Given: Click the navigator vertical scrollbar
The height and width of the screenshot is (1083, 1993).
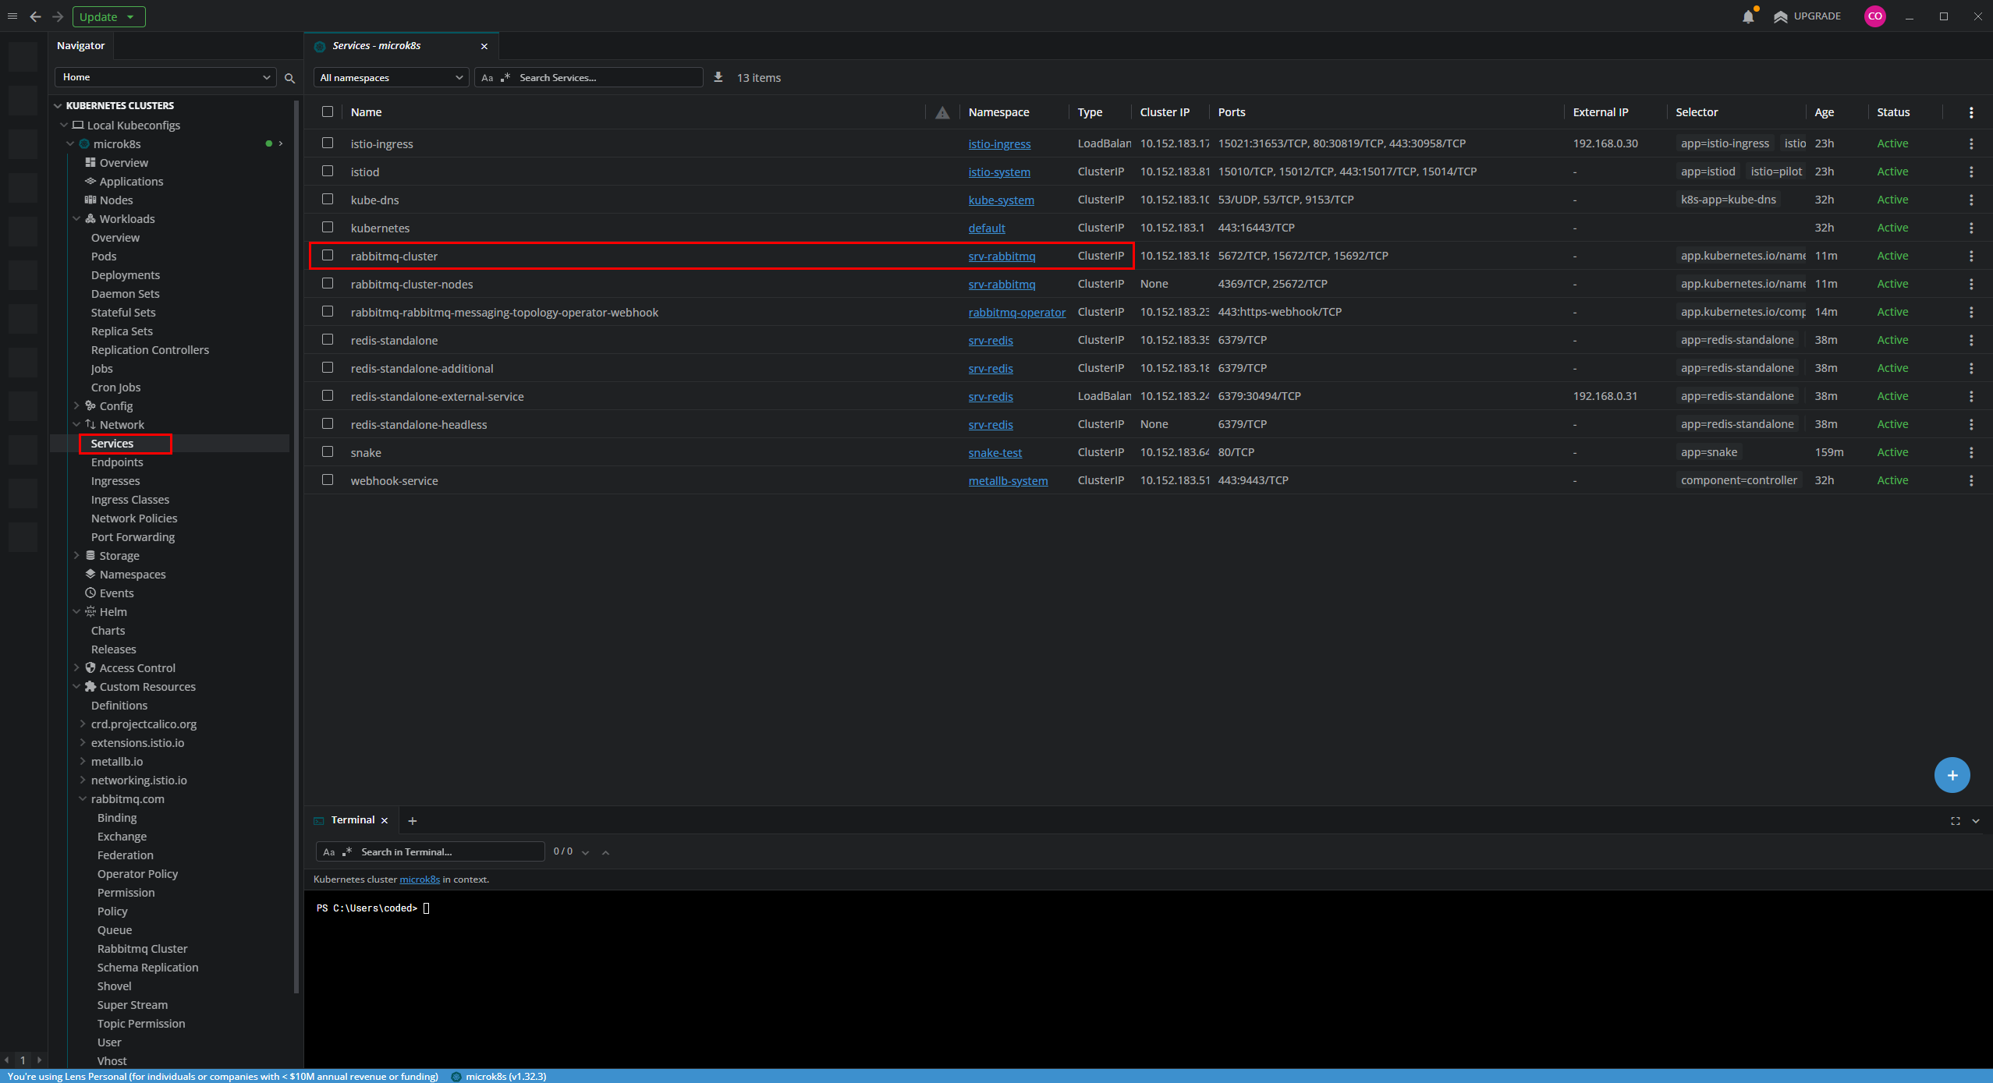Looking at the screenshot, I should 296,546.
